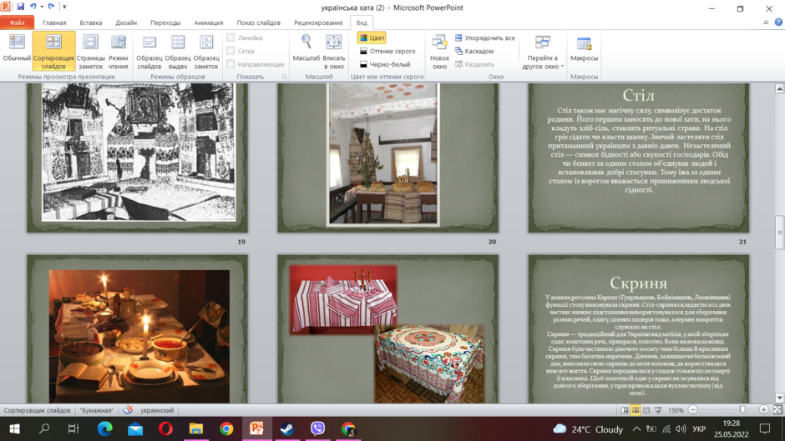
Task: Click Вписать в окно fit button
Action: (334, 51)
